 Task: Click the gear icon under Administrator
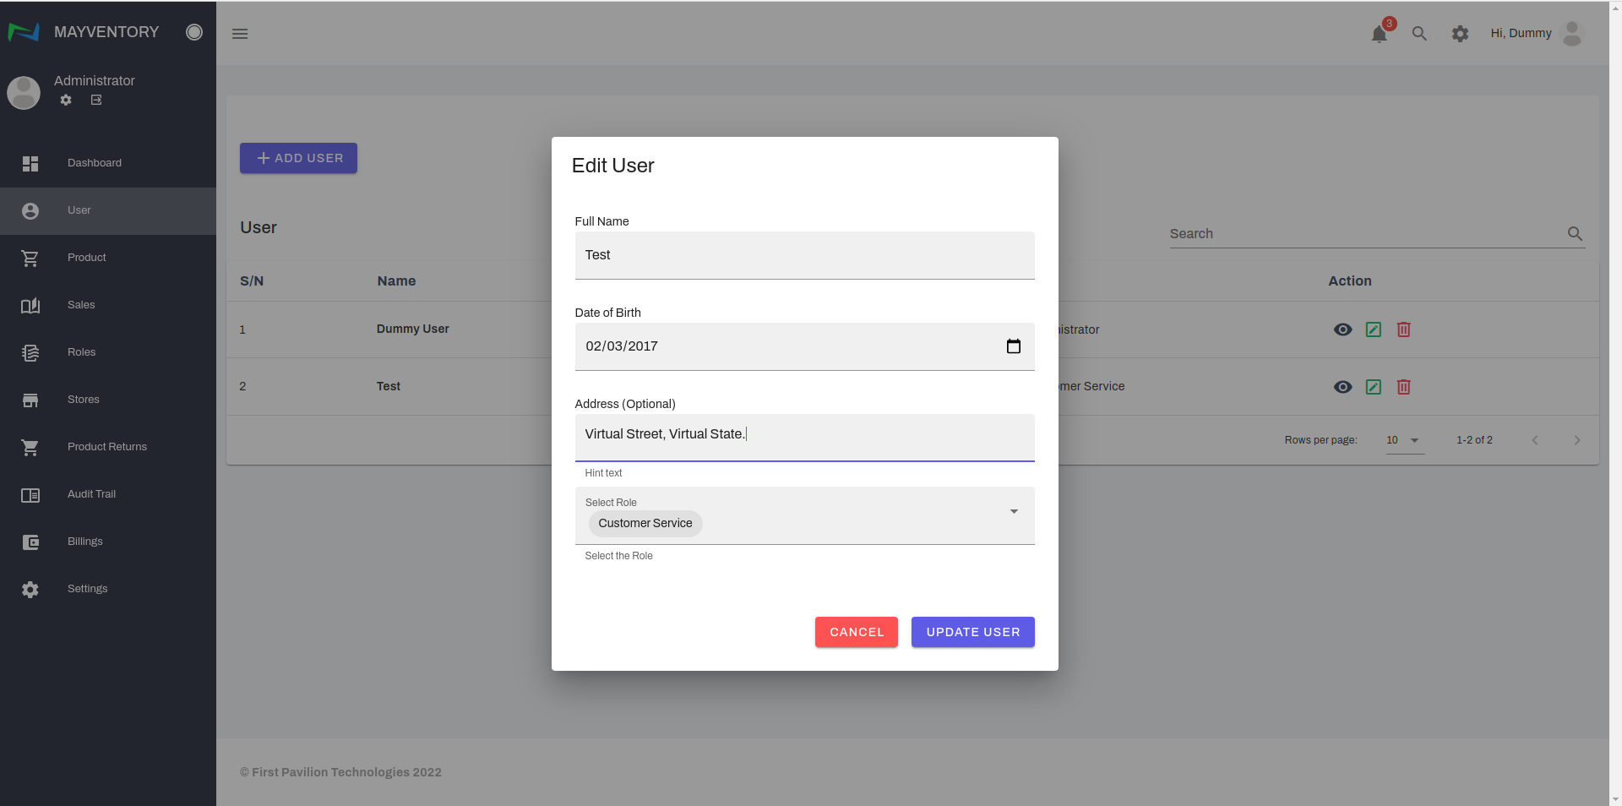tap(66, 100)
